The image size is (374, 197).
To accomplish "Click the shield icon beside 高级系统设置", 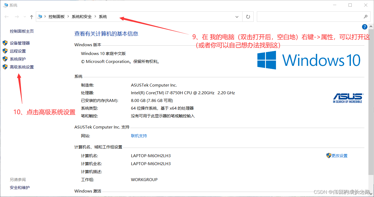I will point(5,67).
